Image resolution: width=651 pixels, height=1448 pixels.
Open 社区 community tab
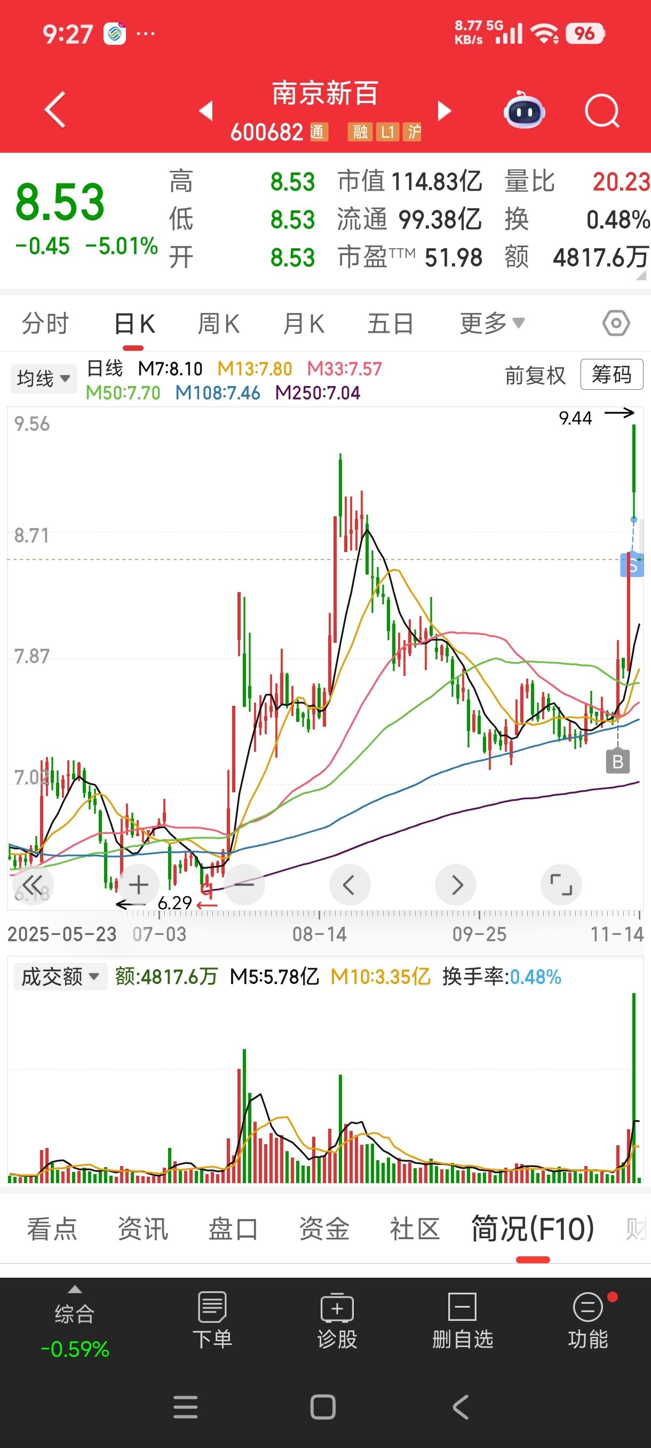pyautogui.click(x=415, y=1229)
